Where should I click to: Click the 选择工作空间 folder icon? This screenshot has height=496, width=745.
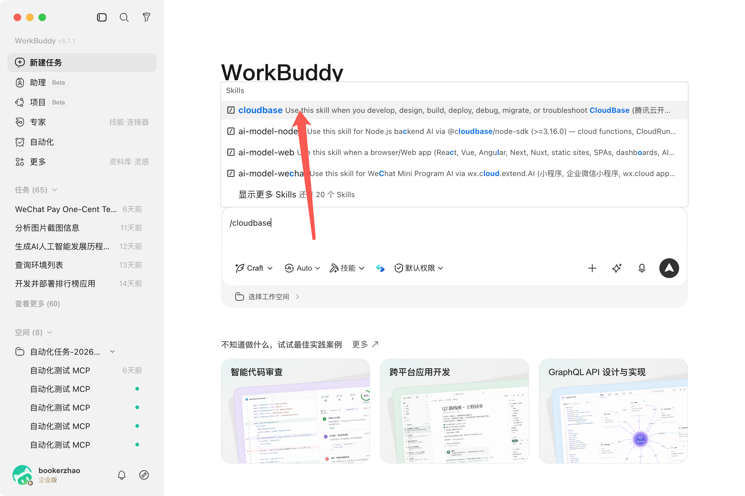point(239,297)
